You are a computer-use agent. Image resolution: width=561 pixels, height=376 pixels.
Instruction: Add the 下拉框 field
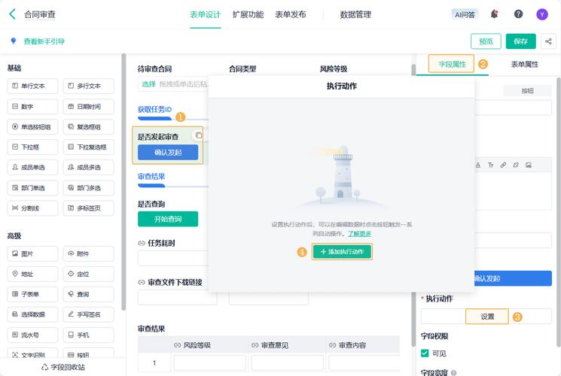pos(32,147)
